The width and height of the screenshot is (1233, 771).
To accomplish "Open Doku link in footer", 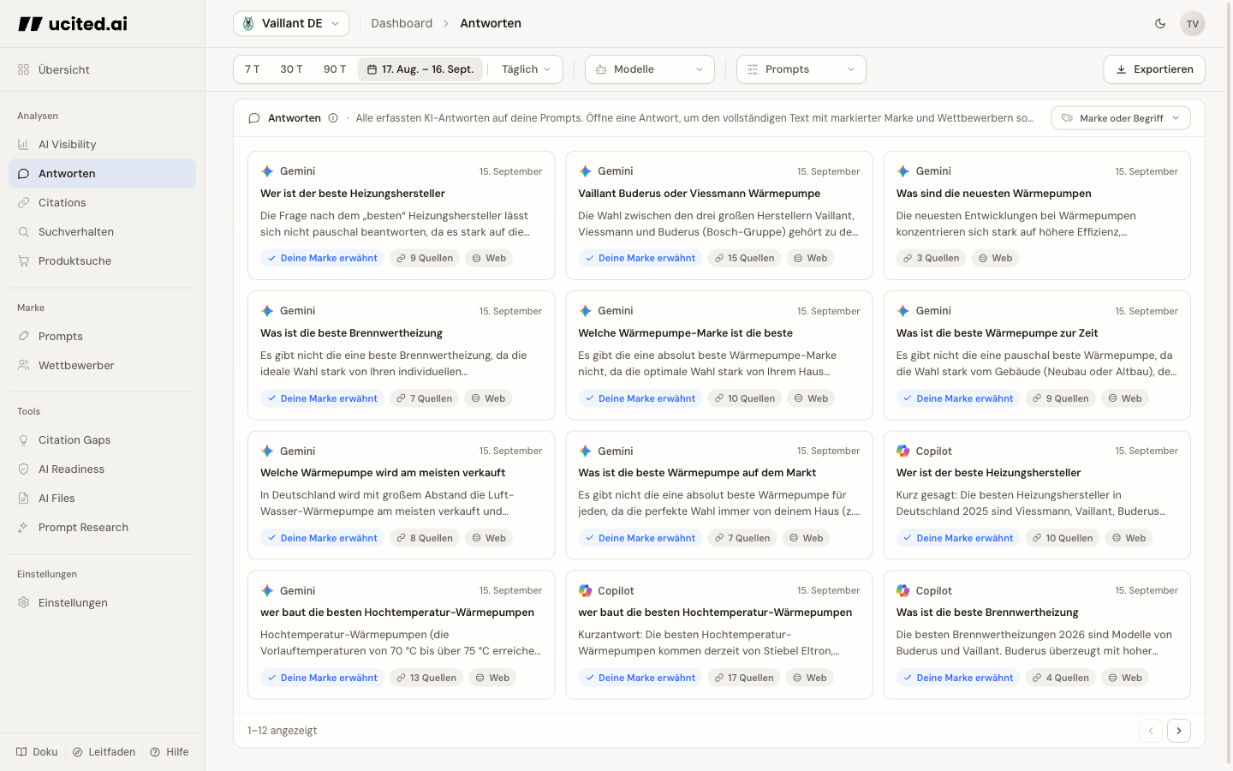I will pos(37,752).
